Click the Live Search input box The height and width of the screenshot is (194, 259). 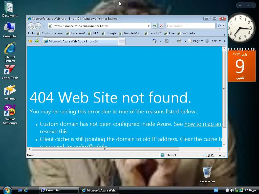coord(191,26)
